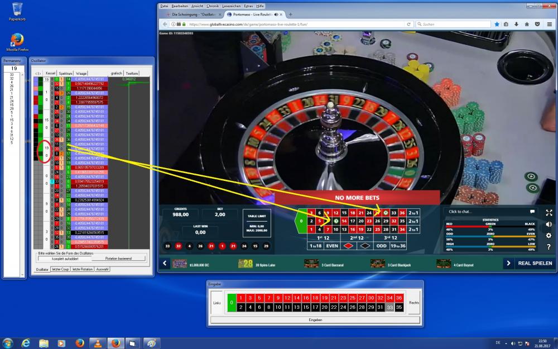Go back with the Firefox back arrow
558x349 pixels.
click(x=165, y=24)
